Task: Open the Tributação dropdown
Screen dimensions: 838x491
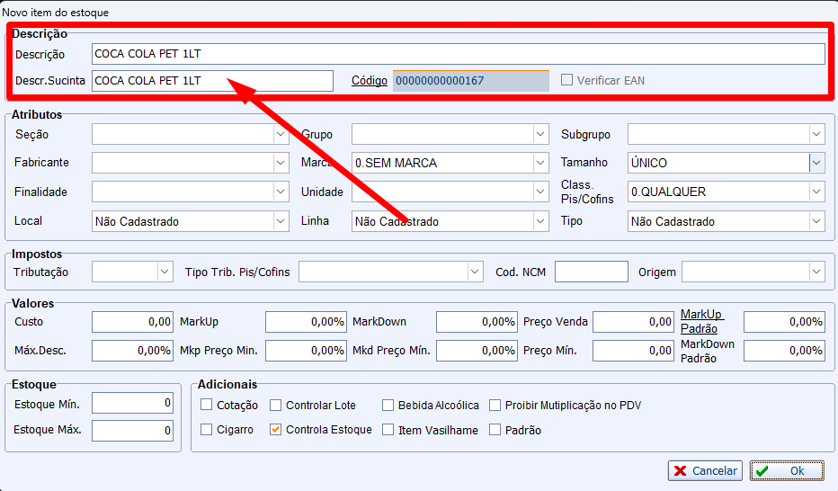Action: (165, 272)
